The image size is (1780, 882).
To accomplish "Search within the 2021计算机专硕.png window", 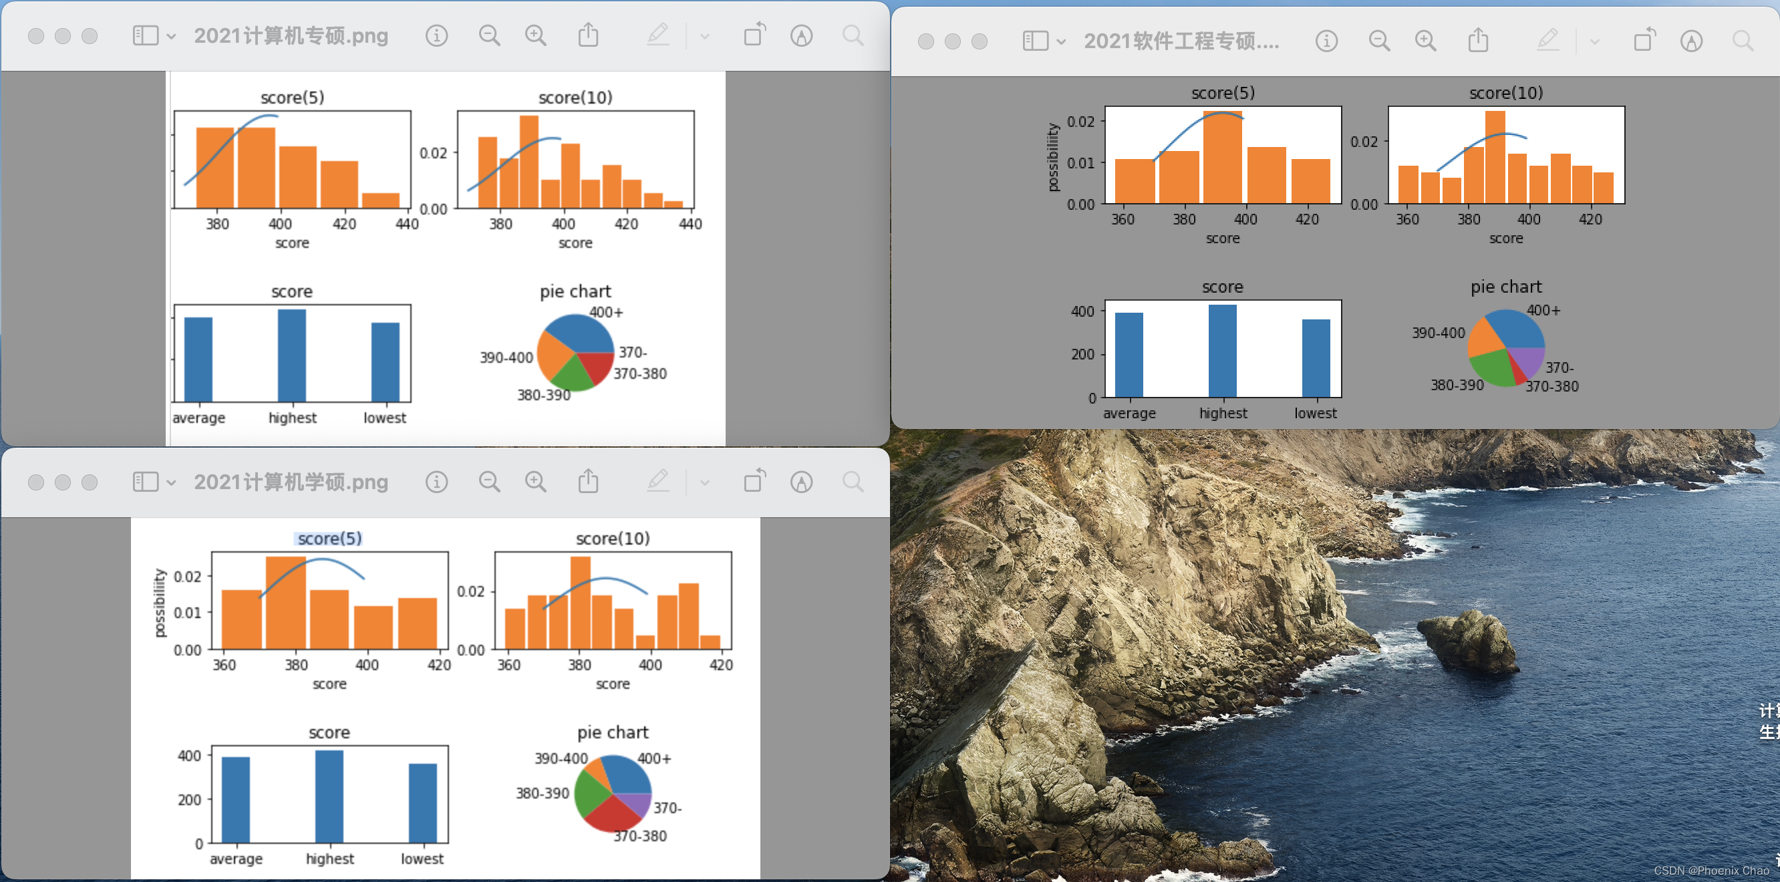I will (853, 35).
